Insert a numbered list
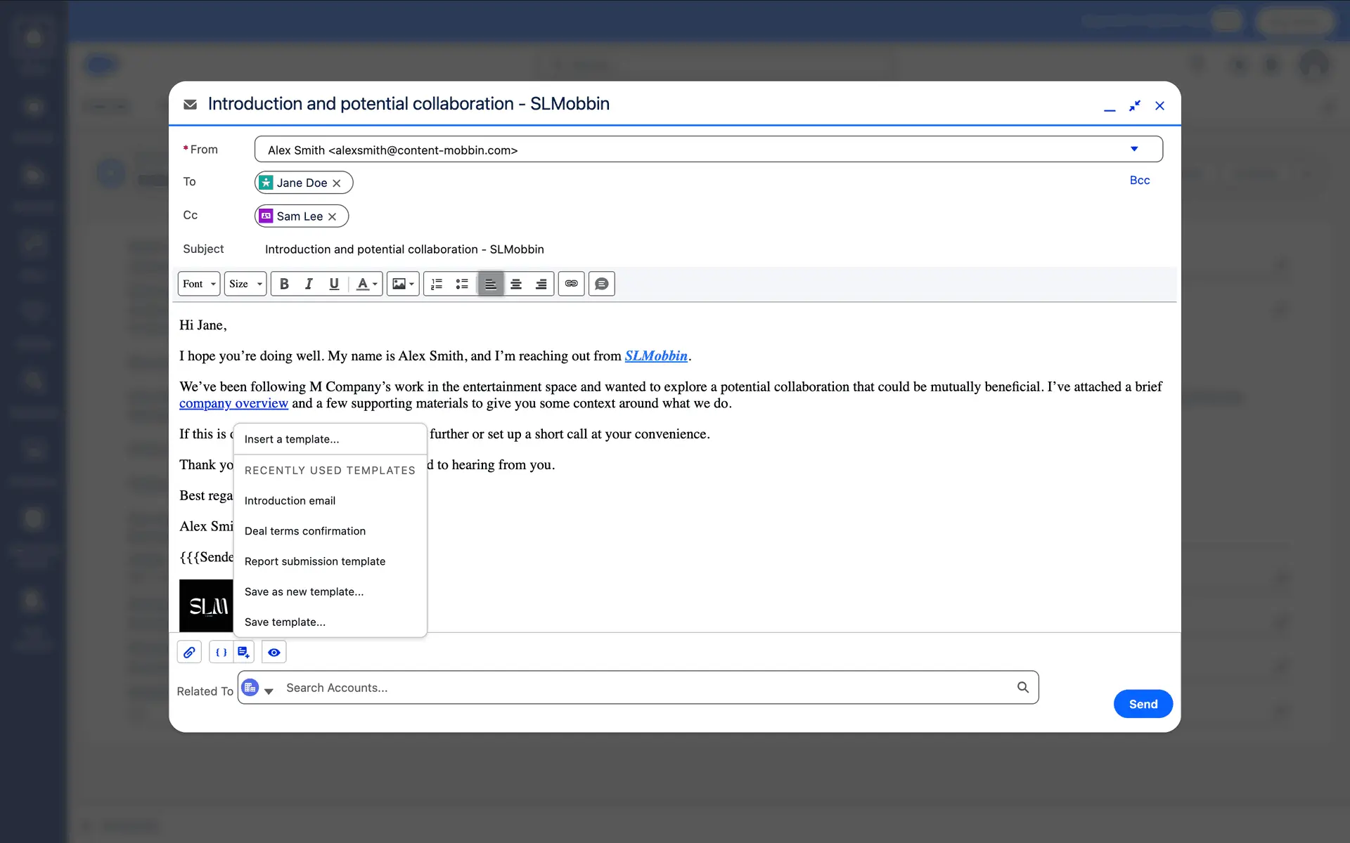 (437, 284)
